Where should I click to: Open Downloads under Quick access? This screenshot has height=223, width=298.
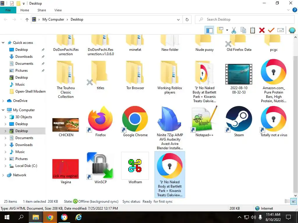click(x=24, y=57)
